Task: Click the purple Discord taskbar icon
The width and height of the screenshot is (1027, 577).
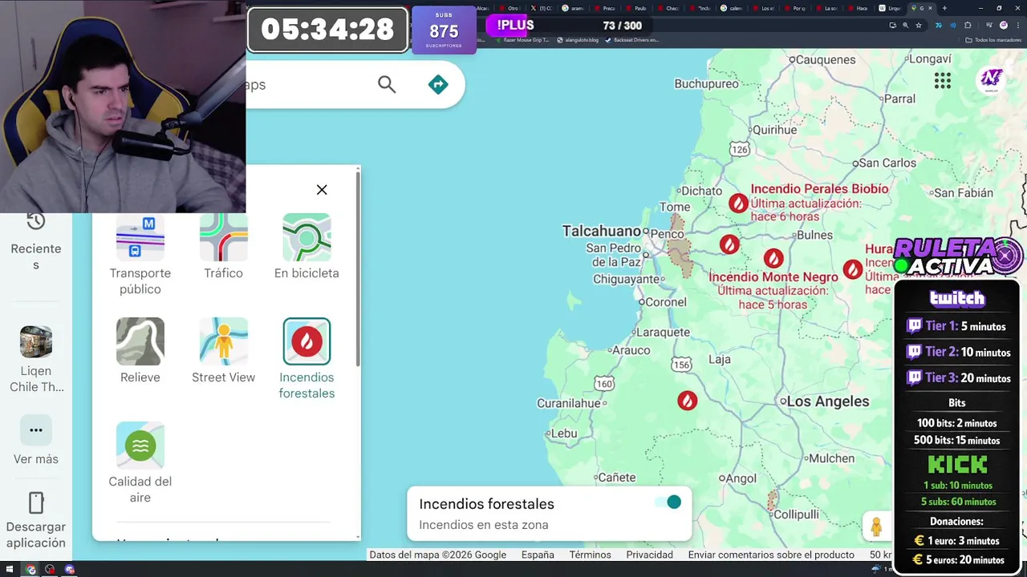Action: tap(69, 570)
